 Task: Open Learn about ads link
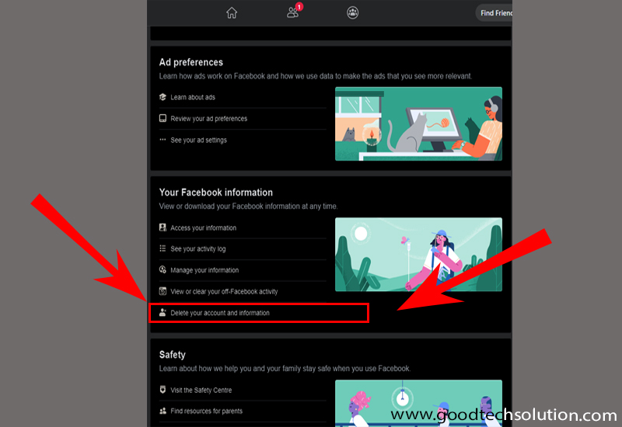[193, 97]
